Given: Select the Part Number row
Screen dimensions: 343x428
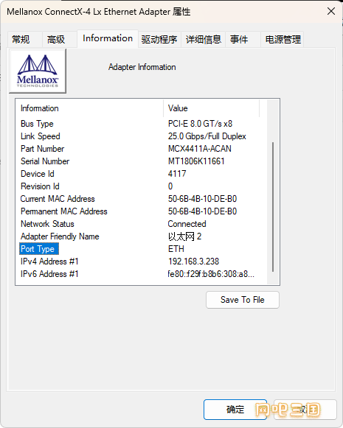Looking at the screenshot, I should pyautogui.click(x=141, y=149).
